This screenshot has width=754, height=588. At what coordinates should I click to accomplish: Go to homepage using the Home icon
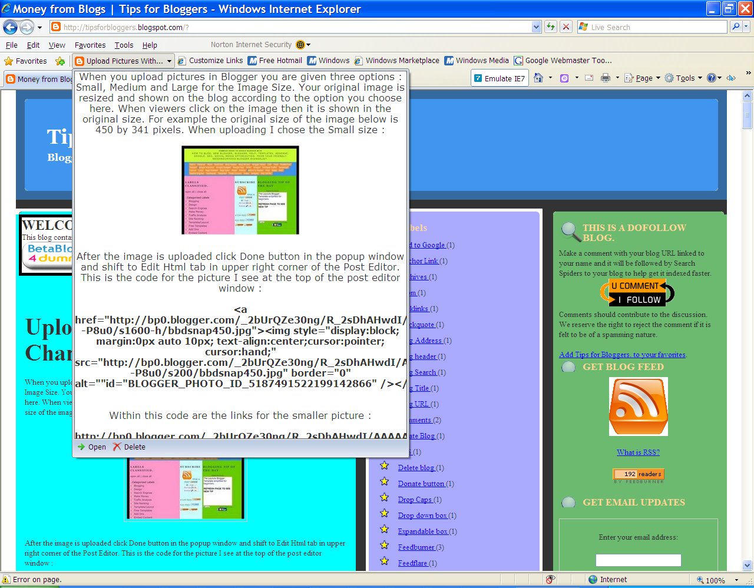point(539,77)
